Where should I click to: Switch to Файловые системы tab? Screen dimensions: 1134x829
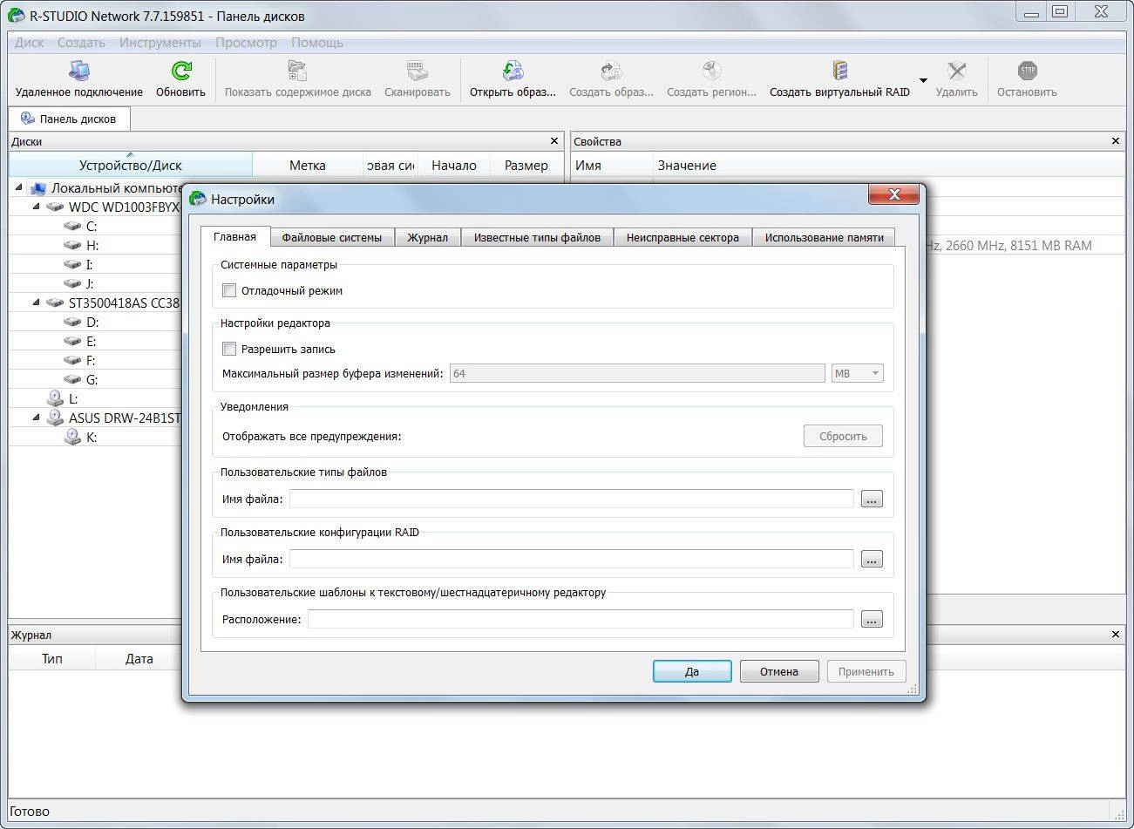[331, 237]
